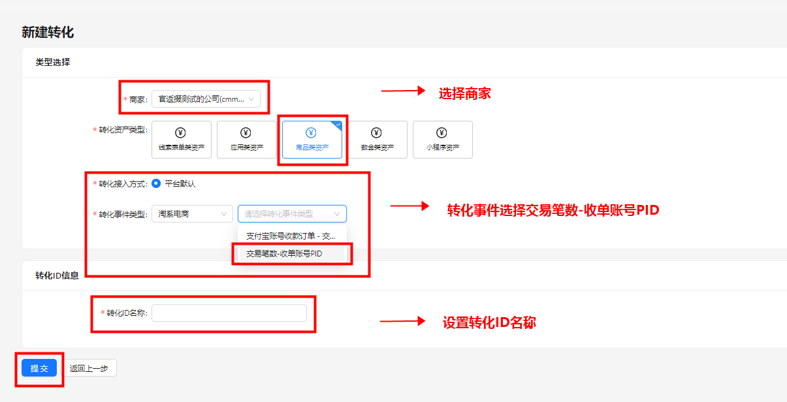Choose the 小程序资产 card label
This screenshot has height=402, width=787.
443,147
